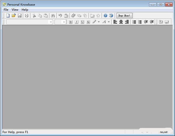Increase the paragraph indent
This screenshot has height=136, width=175.
152,22
